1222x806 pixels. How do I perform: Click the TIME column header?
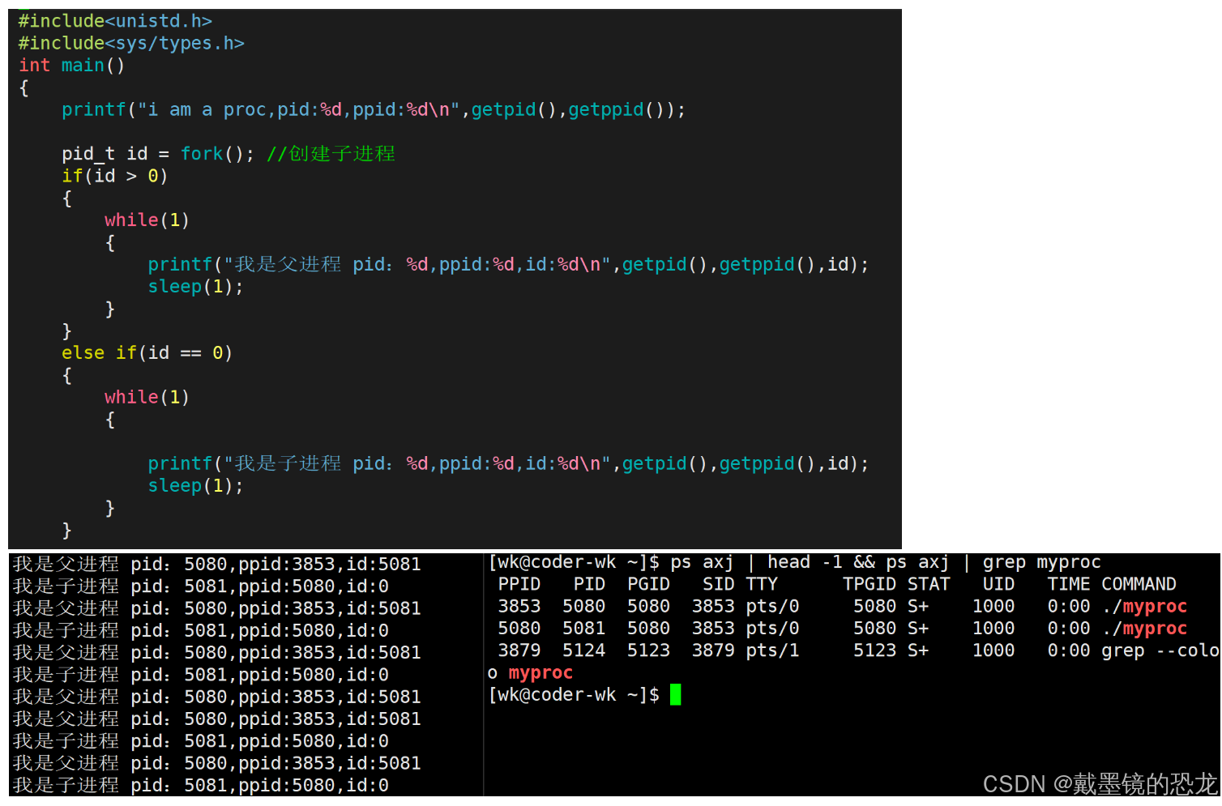(x=1069, y=585)
